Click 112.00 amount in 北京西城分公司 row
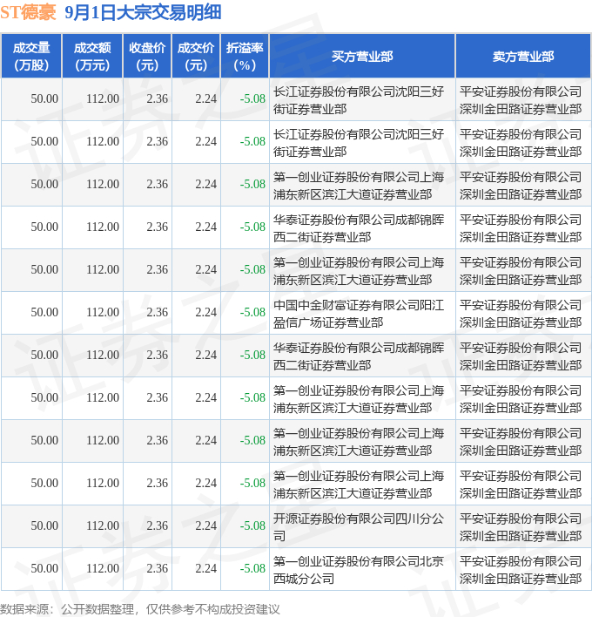This screenshot has height=617, width=592. point(103,568)
